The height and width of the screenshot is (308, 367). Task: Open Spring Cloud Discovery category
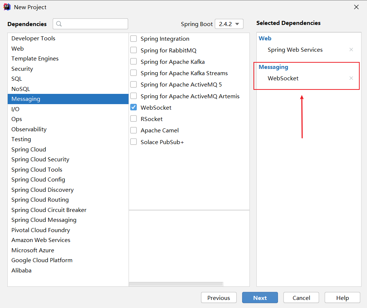(x=68, y=190)
